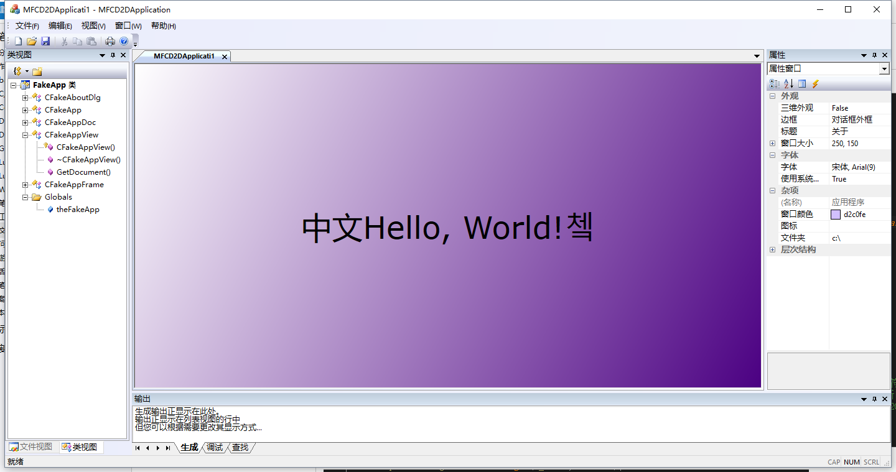
Task: Click the 窗口颜色 d2c0fe color swatch
Action: point(836,215)
